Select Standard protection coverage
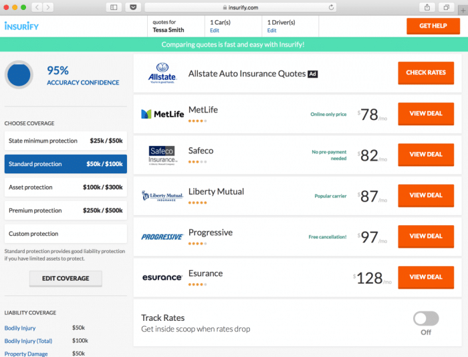 [x=66, y=164]
